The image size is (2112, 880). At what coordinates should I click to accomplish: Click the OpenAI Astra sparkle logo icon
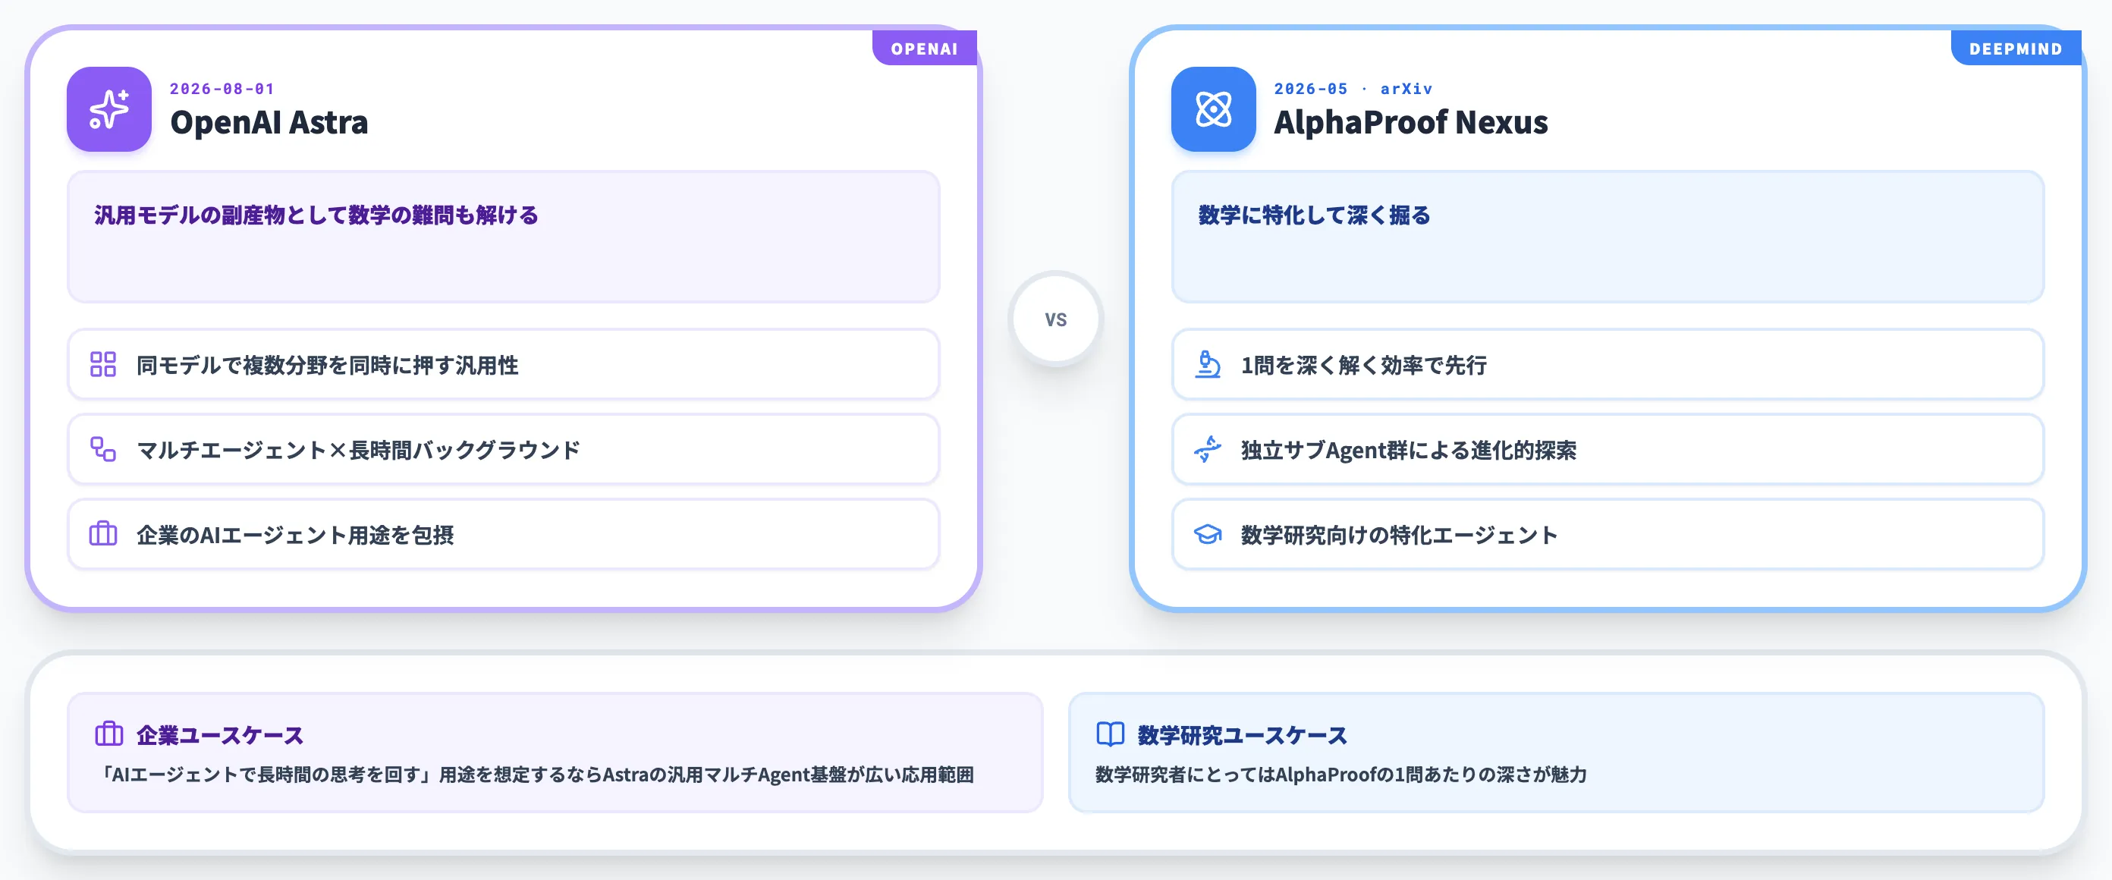[x=109, y=109]
